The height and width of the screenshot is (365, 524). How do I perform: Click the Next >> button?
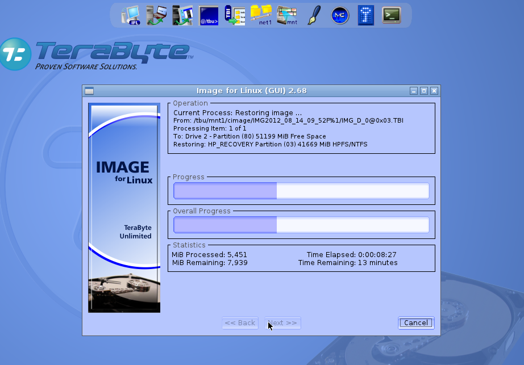point(282,323)
